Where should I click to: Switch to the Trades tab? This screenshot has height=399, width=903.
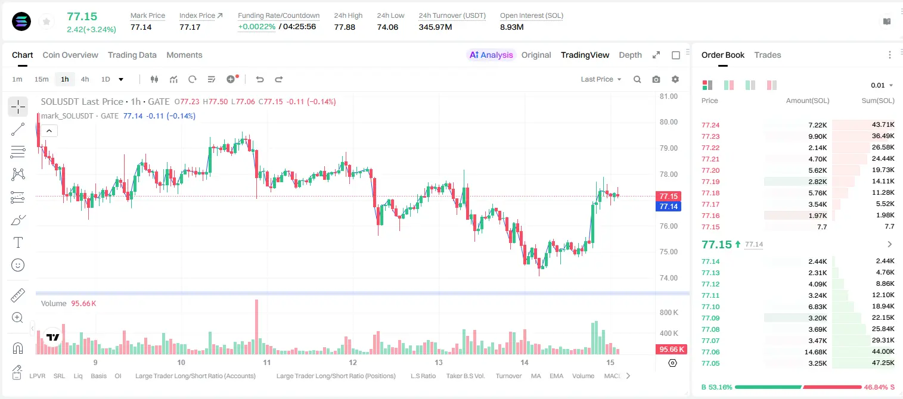click(768, 55)
